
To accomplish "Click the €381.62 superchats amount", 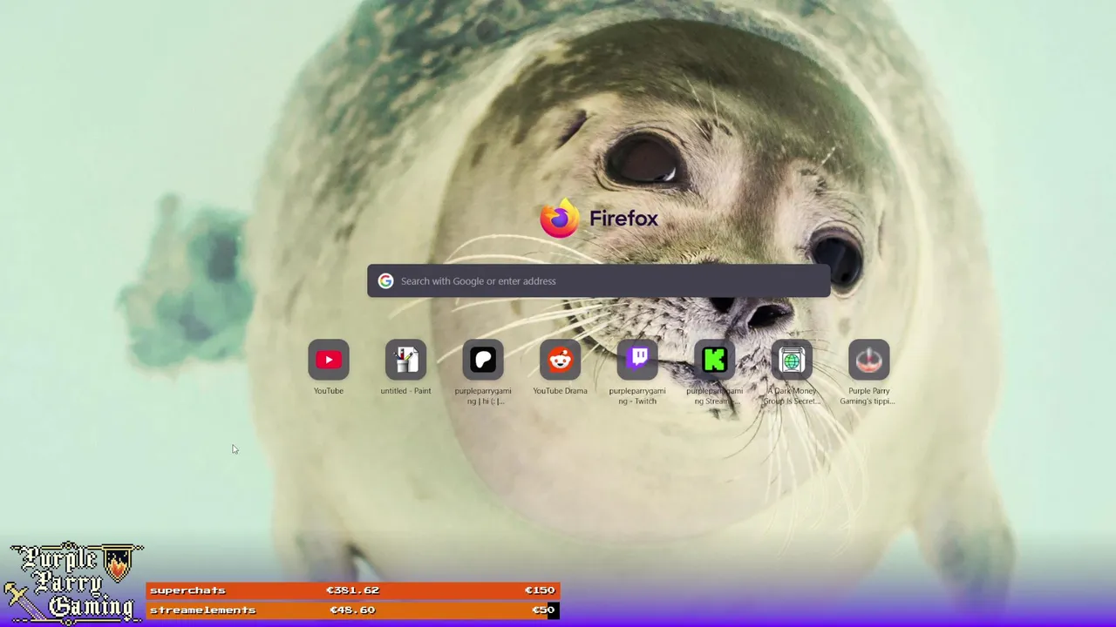I will 352,590.
